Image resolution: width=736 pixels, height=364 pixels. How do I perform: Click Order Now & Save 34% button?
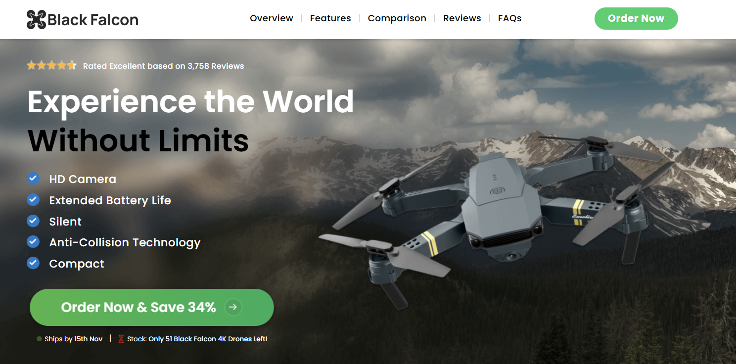(x=152, y=307)
